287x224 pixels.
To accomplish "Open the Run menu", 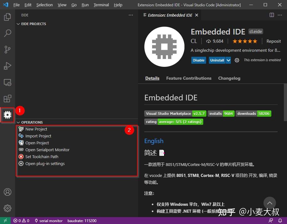I will tap(85, 5).
